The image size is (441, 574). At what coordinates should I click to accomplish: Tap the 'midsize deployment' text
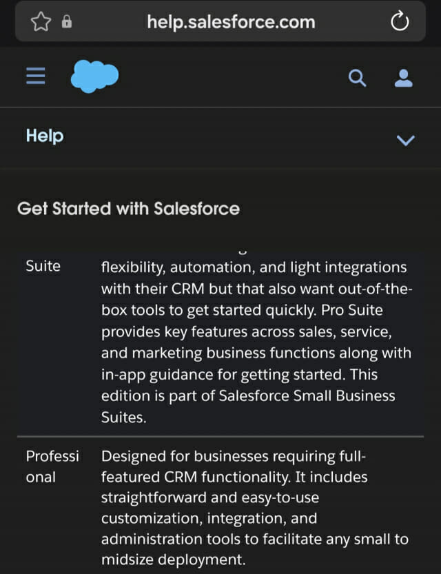pos(173,560)
